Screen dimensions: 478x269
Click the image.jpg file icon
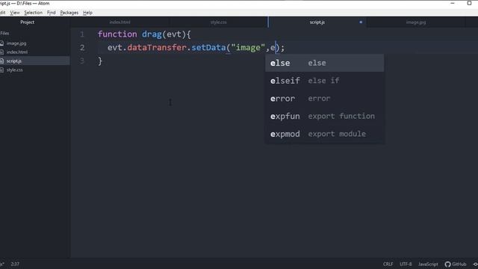coord(1,43)
